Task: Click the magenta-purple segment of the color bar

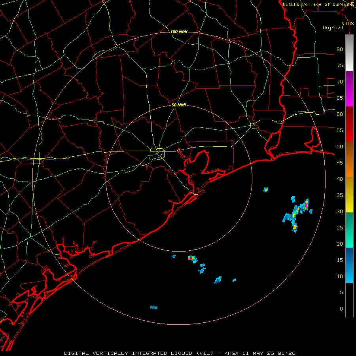Action: tap(349, 89)
